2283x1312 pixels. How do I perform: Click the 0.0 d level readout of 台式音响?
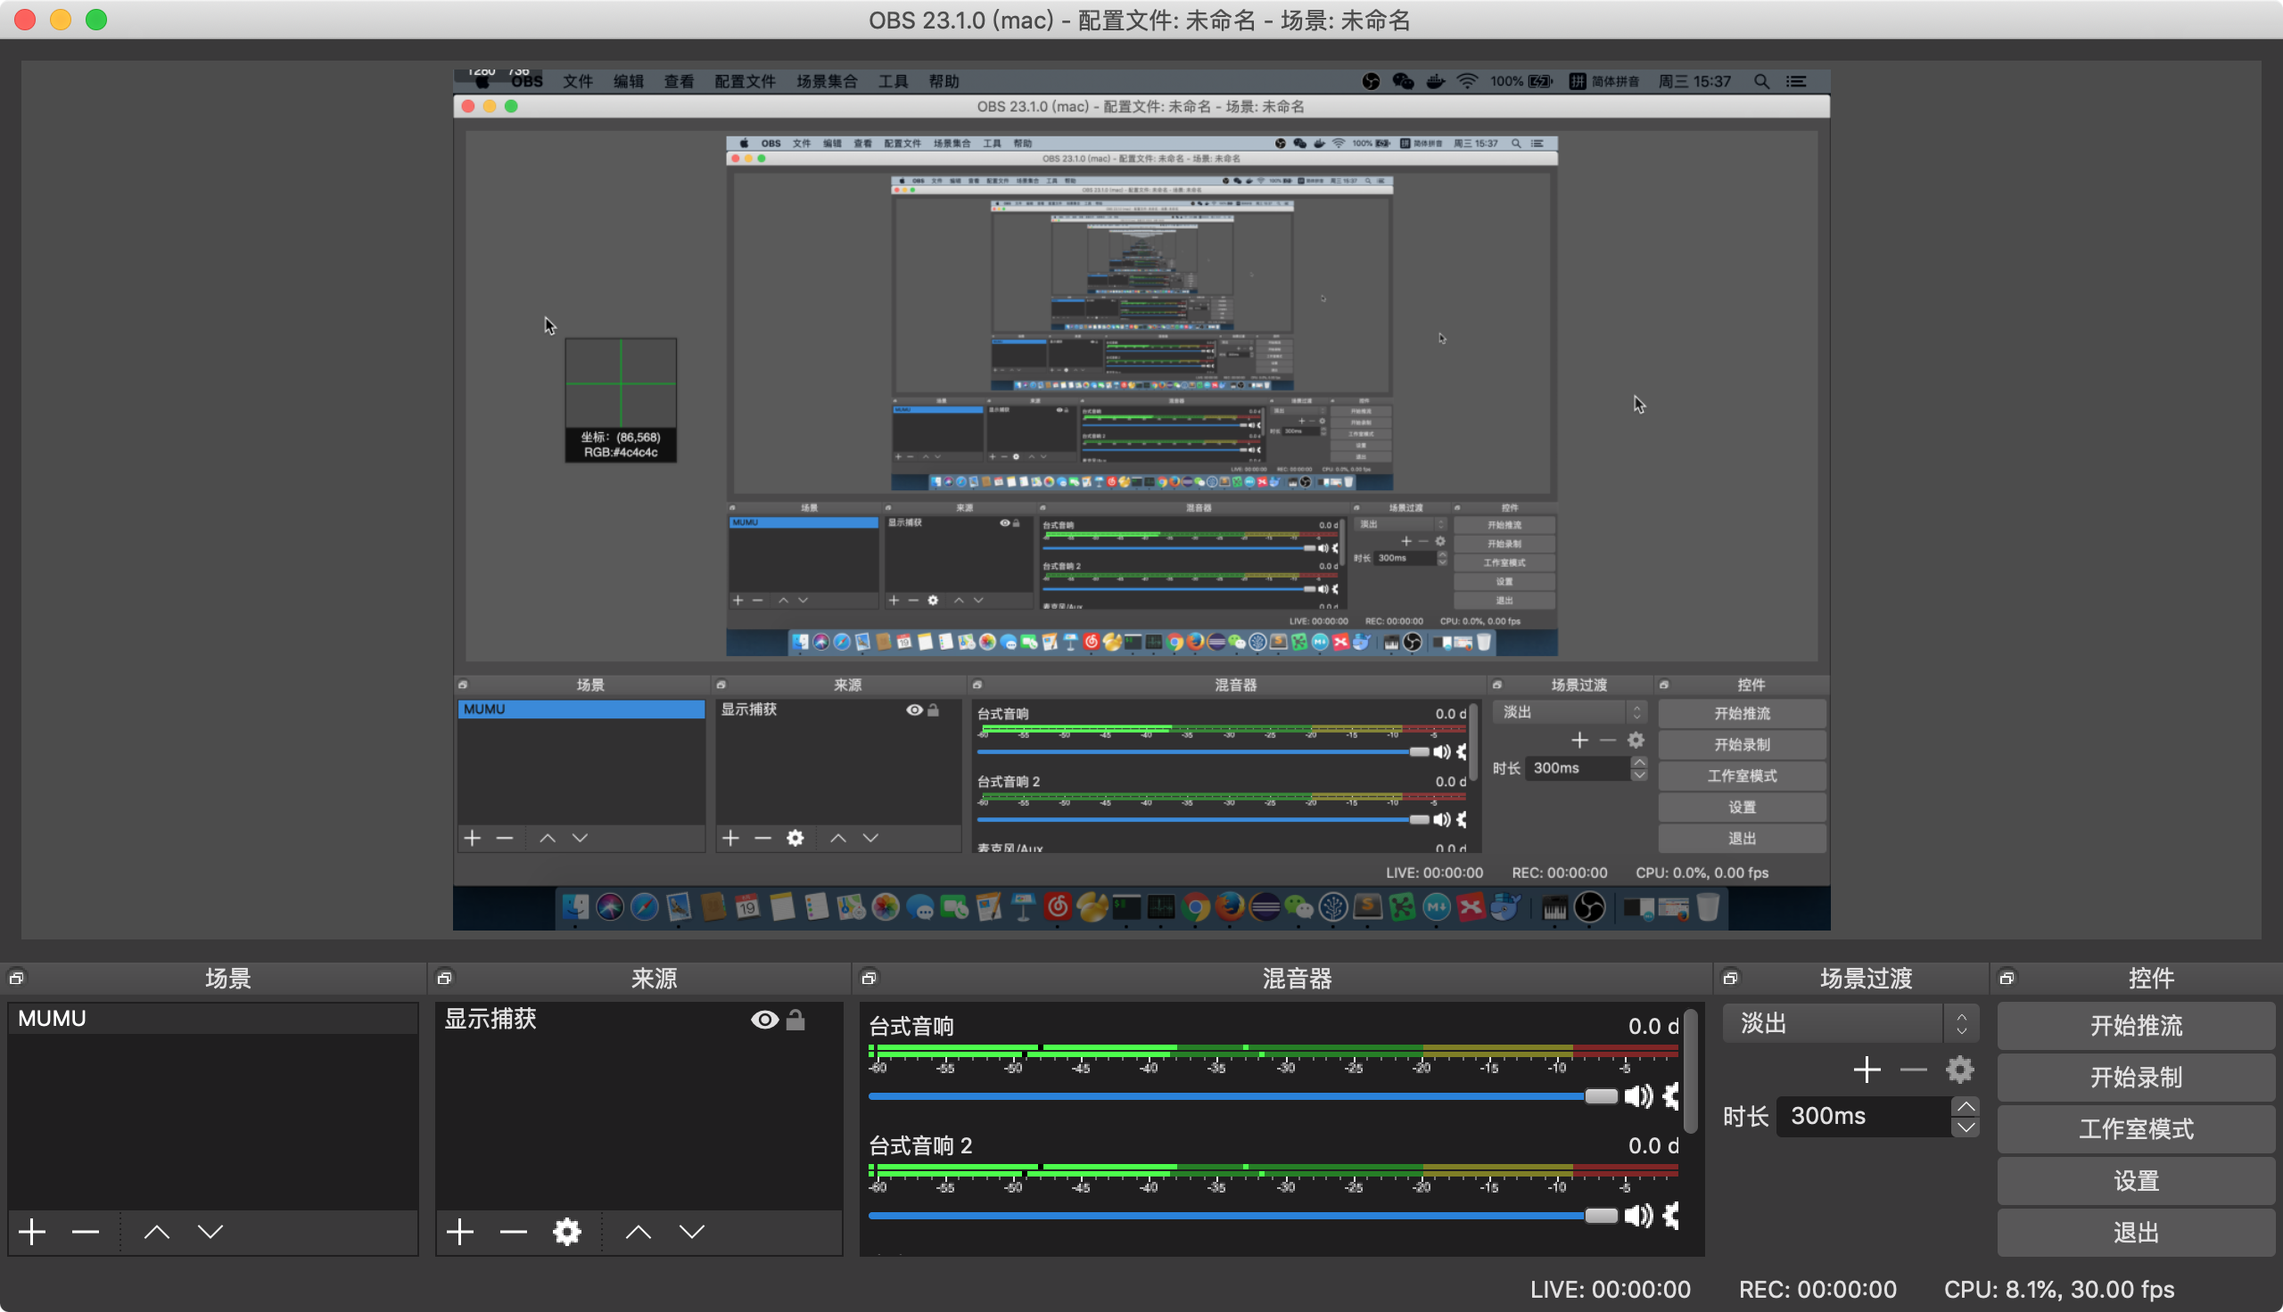pos(1653,1027)
